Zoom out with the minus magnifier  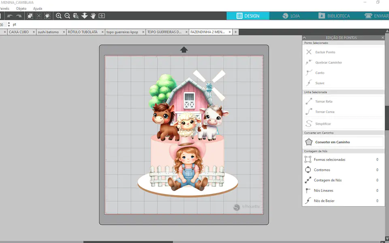coord(67,16)
